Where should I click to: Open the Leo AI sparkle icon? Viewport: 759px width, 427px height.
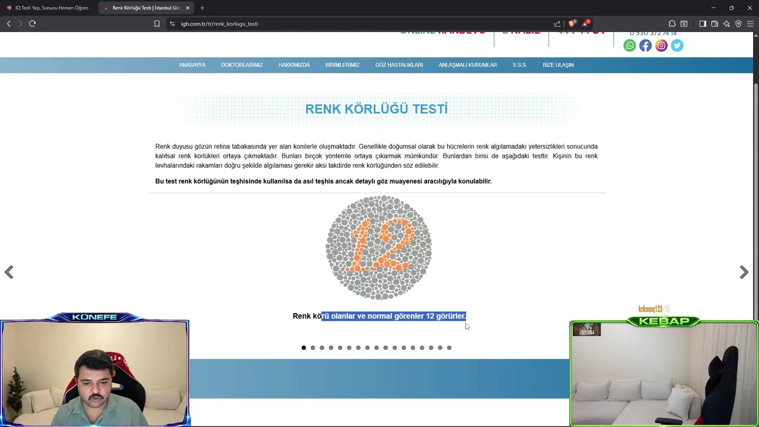pos(726,24)
